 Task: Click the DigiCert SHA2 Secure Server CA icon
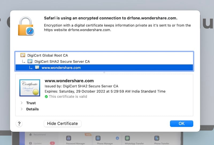[x=30, y=62]
